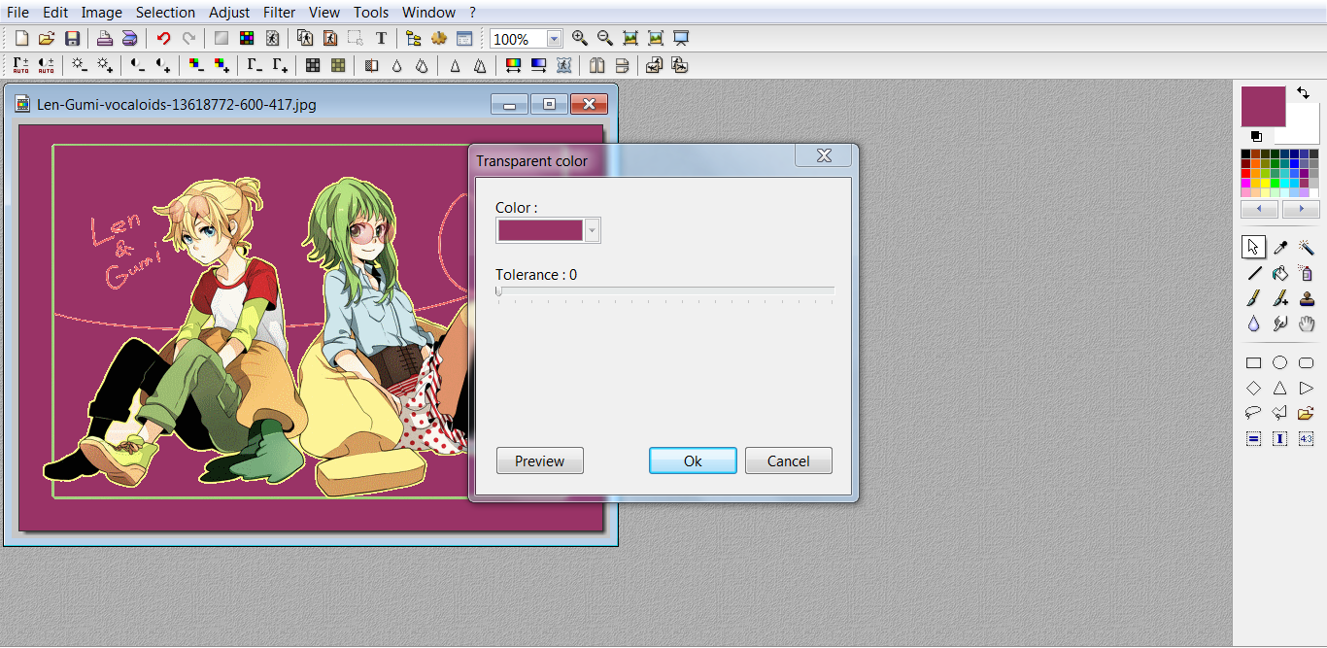Image resolution: width=1327 pixels, height=648 pixels.
Task: Select the Magic wand tool
Action: 1307,248
